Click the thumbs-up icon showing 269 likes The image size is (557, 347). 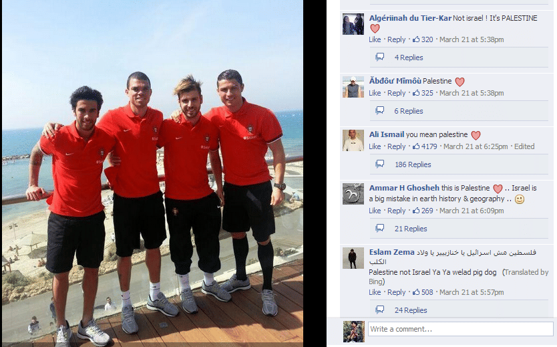coord(416,211)
